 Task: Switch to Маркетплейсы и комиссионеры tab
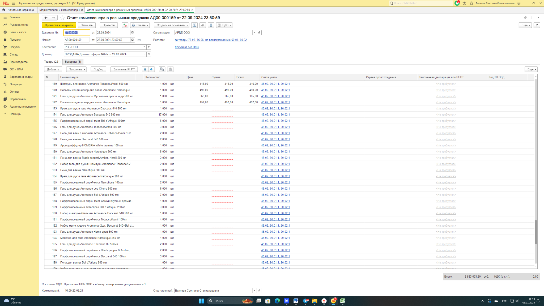(59, 10)
